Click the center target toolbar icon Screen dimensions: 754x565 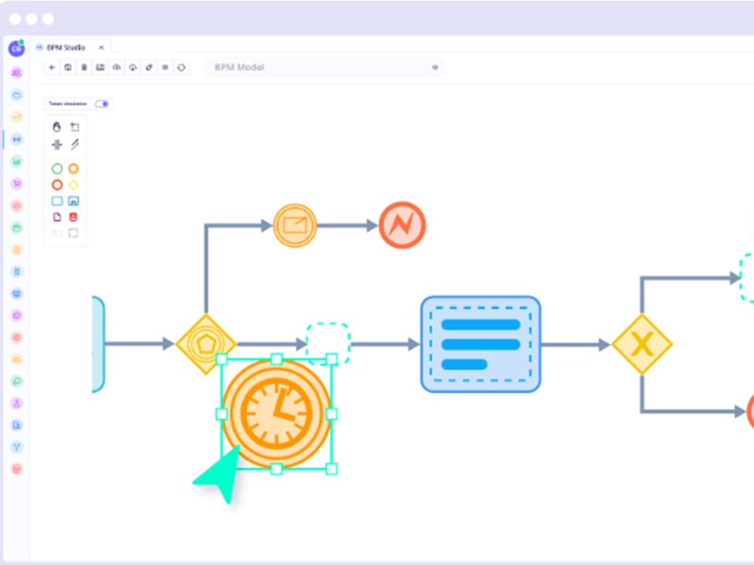tap(181, 67)
